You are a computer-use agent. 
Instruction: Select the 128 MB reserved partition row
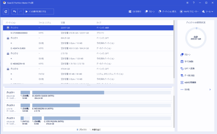click(x=88, y=58)
